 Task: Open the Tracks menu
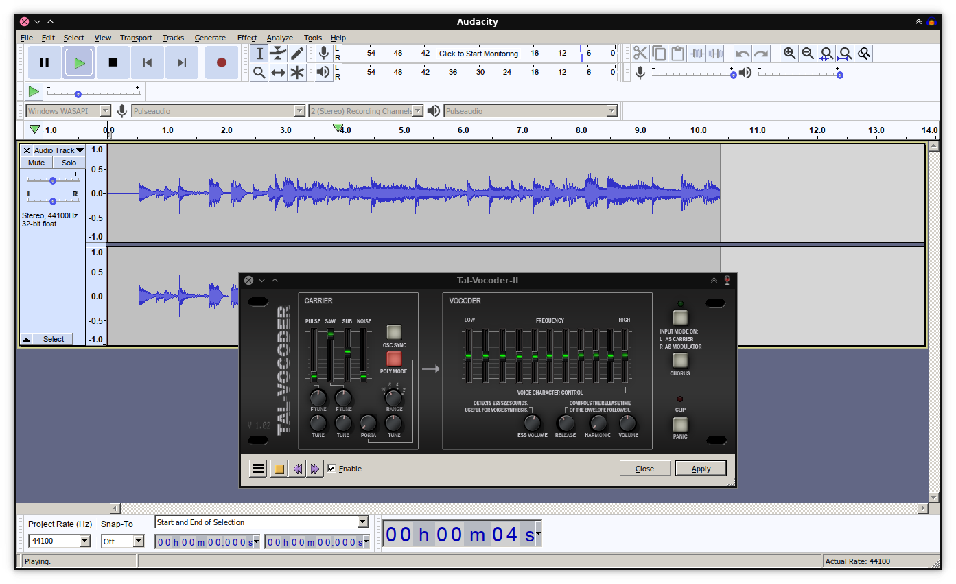click(x=173, y=38)
